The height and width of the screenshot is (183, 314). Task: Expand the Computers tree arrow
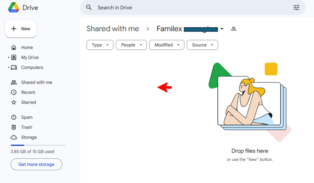point(9,68)
